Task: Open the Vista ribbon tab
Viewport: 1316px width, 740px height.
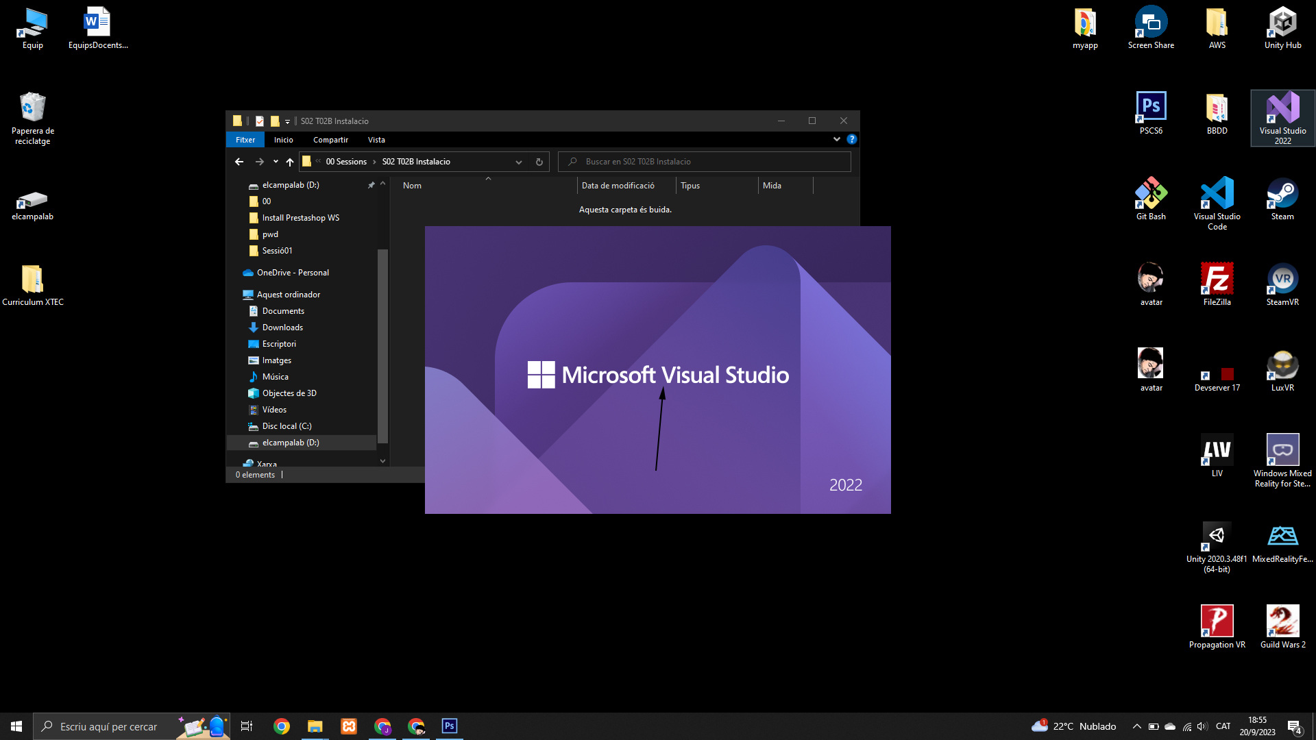Action: click(376, 140)
